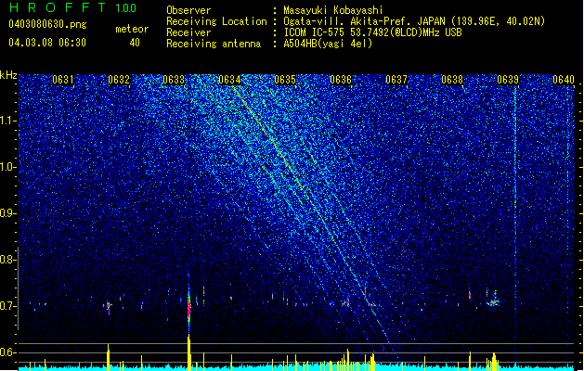The width and height of the screenshot is (584, 371).
Task: Click the meteor count 40
Action: [135, 43]
